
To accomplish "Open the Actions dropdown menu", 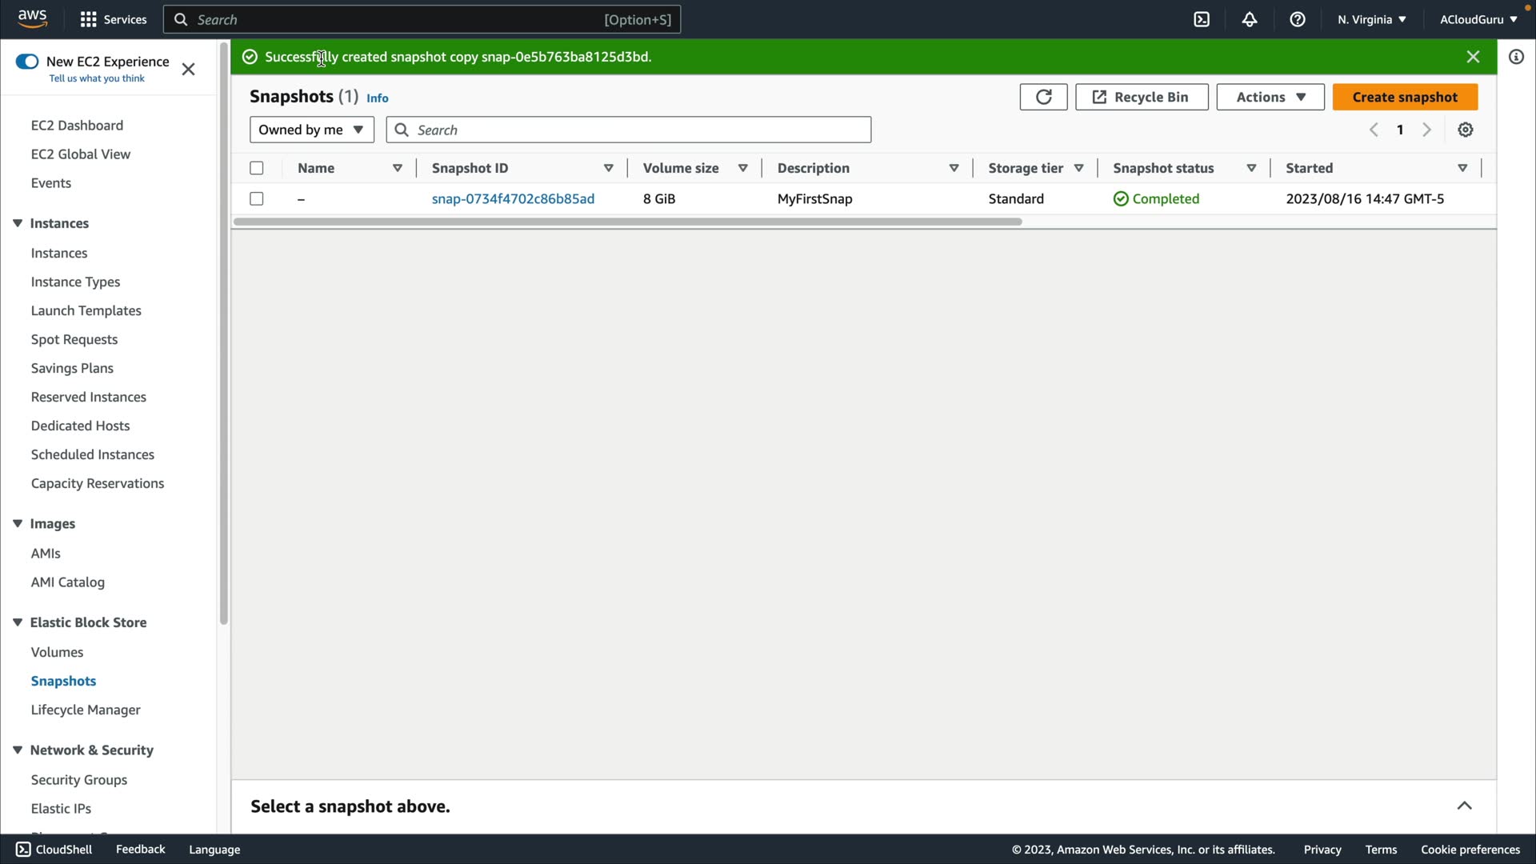I will pyautogui.click(x=1270, y=97).
